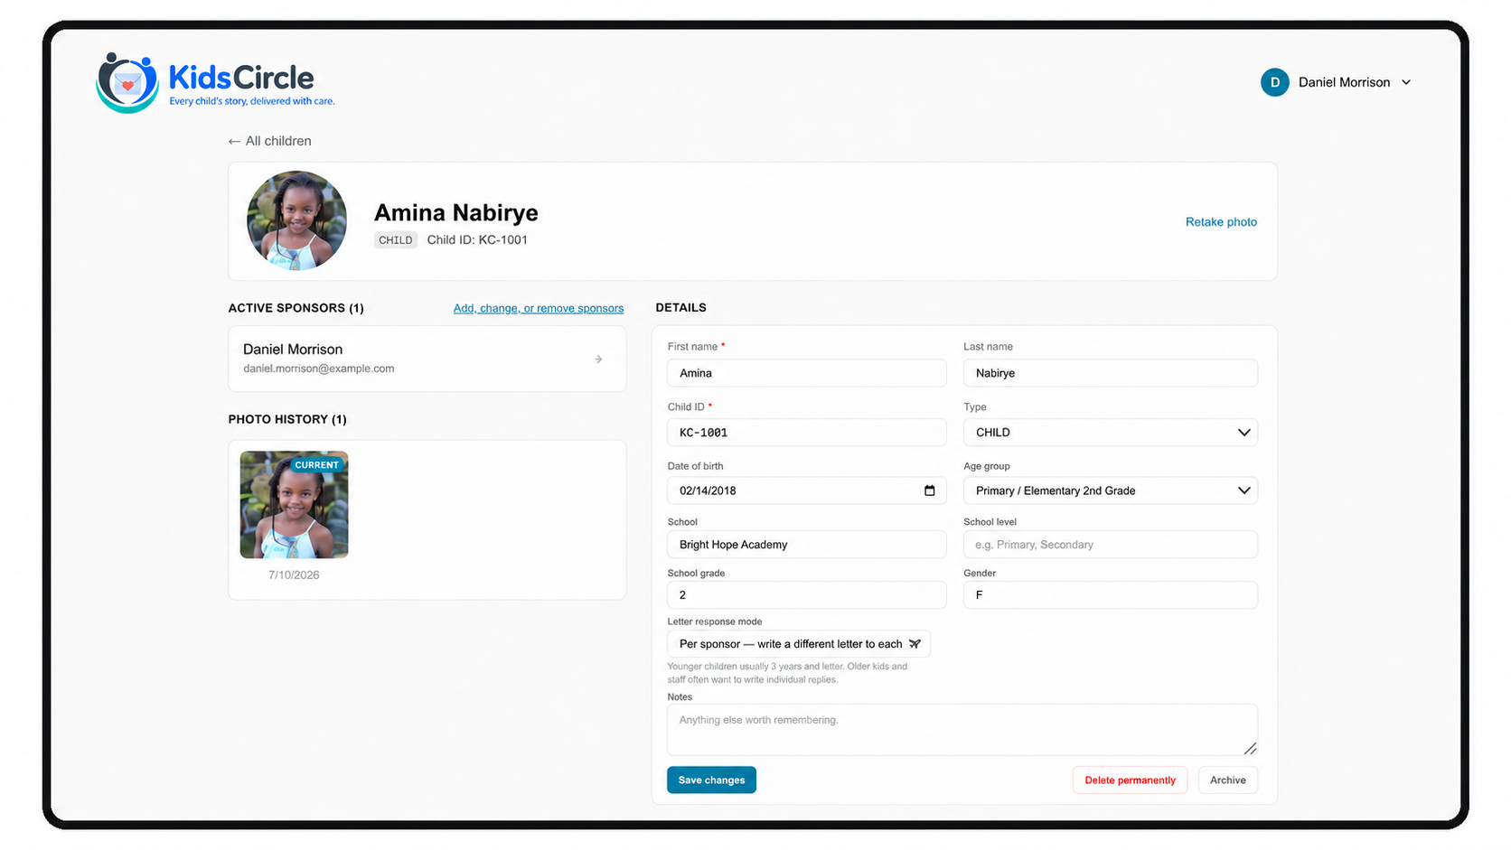Go back via All children link

(x=270, y=141)
